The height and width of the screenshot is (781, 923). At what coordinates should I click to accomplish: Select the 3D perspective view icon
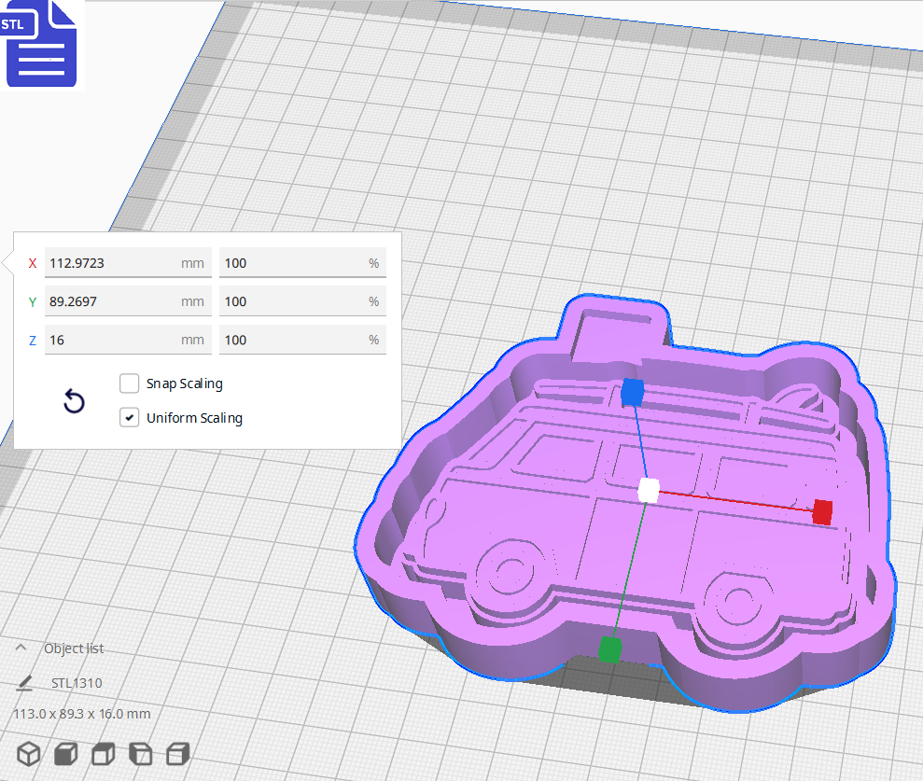(x=28, y=754)
